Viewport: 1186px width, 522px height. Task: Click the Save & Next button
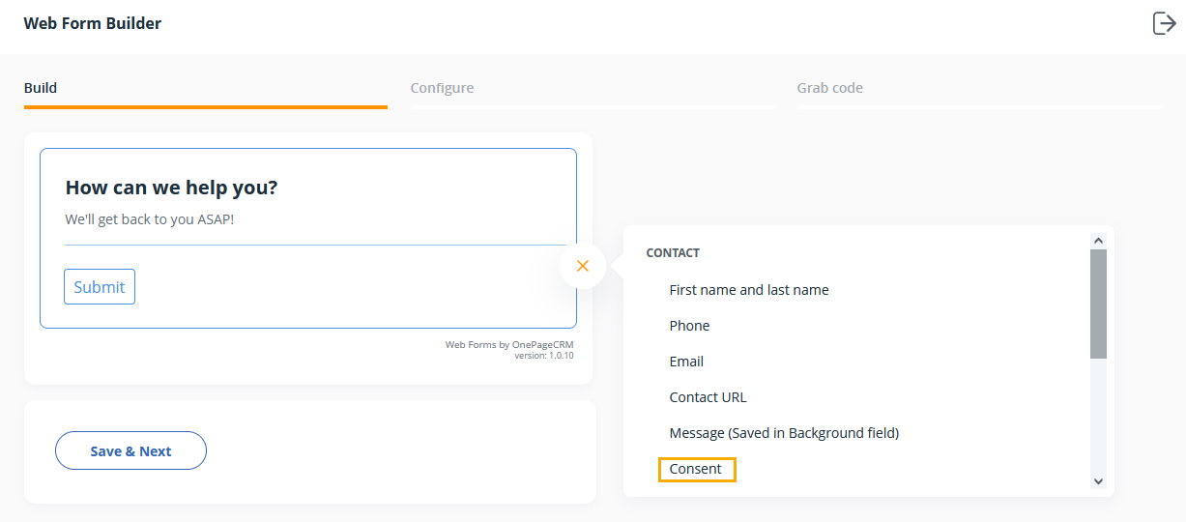[130, 450]
